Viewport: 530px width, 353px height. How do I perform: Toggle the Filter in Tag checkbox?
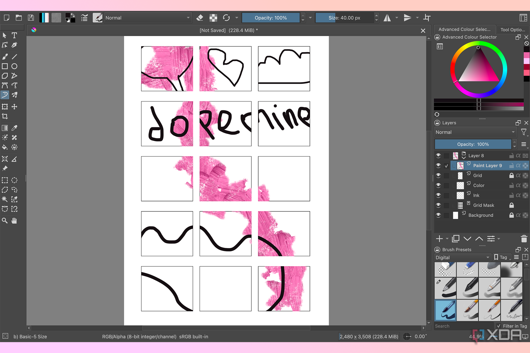[498, 326]
